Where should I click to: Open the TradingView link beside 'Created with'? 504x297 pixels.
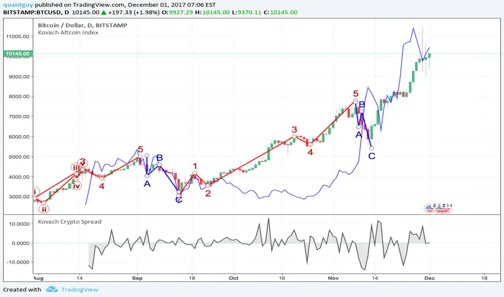click(x=79, y=289)
